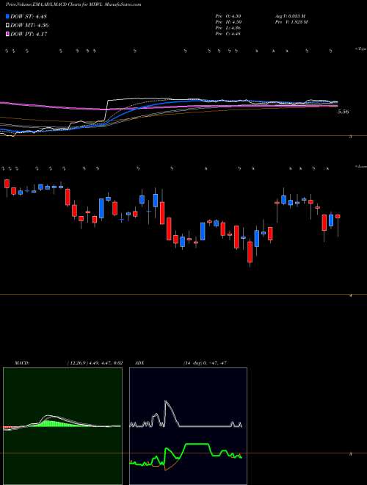Click the white DOW MT legend swatch
This screenshot has width=367, height=485.
click(x=8, y=26)
